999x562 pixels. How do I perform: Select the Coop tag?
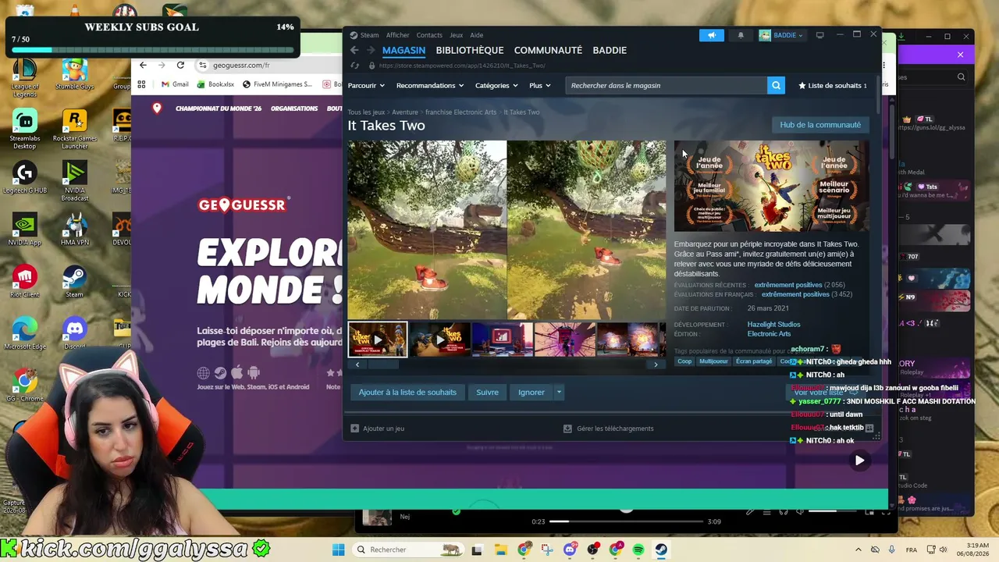[684, 361]
